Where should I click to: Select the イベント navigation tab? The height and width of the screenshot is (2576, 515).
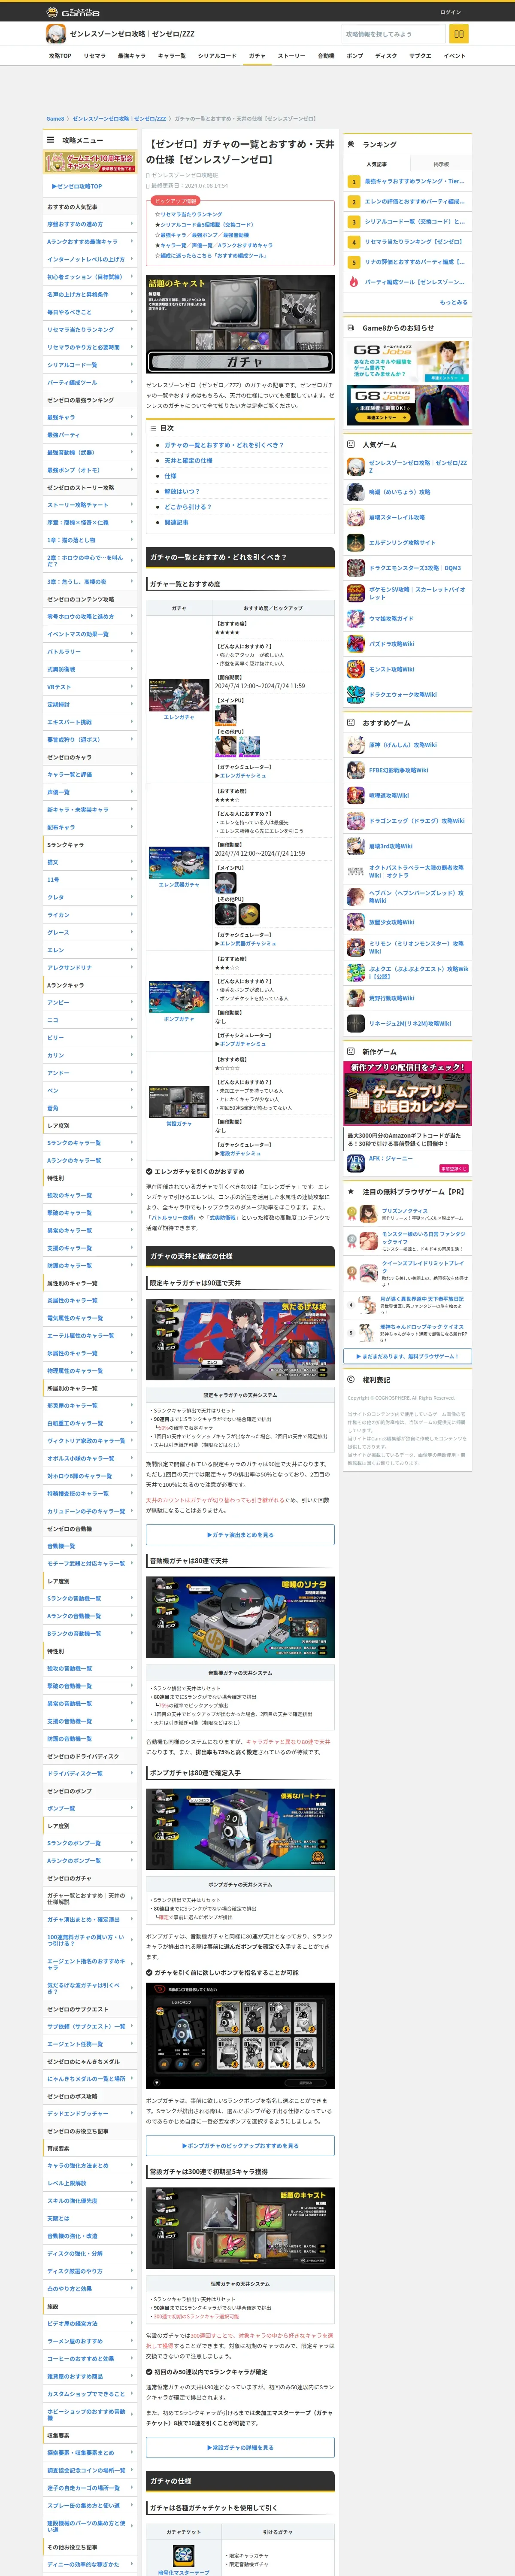tap(454, 56)
